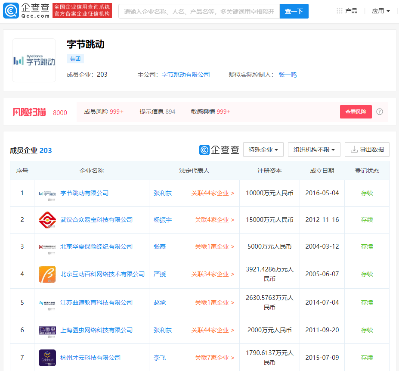The height and width of the screenshot is (371, 399).
Task: Expand 关联1家企业 for 张焘
Action: [x=214, y=246]
